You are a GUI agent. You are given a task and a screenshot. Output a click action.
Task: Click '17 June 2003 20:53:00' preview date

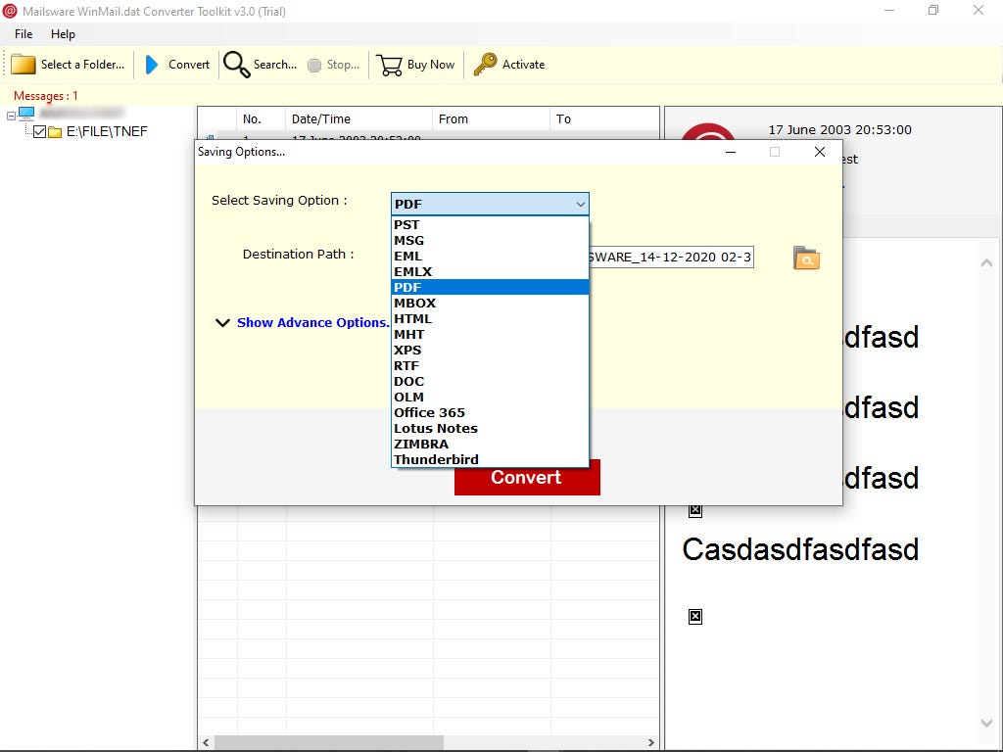pyautogui.click(x=839, y=130)
